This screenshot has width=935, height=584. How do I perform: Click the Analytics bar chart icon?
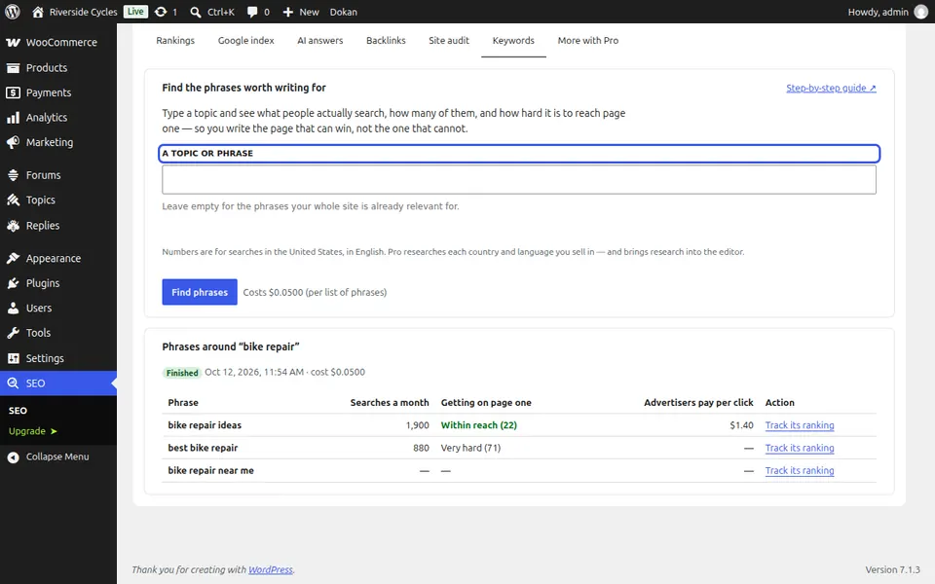tap(13, 118)
